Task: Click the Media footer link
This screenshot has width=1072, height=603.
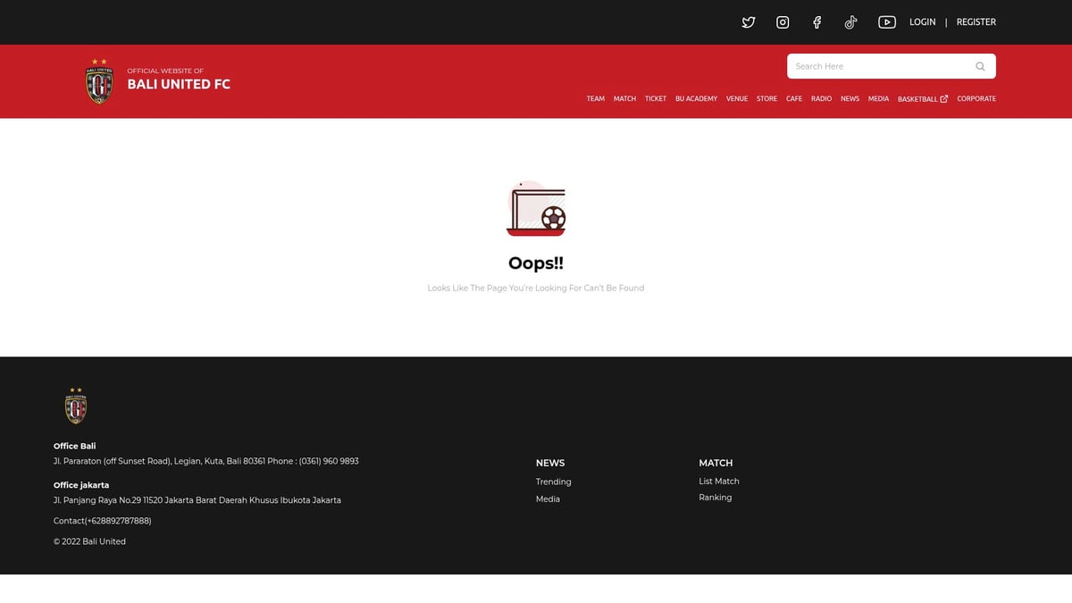Action: point(548,499)
